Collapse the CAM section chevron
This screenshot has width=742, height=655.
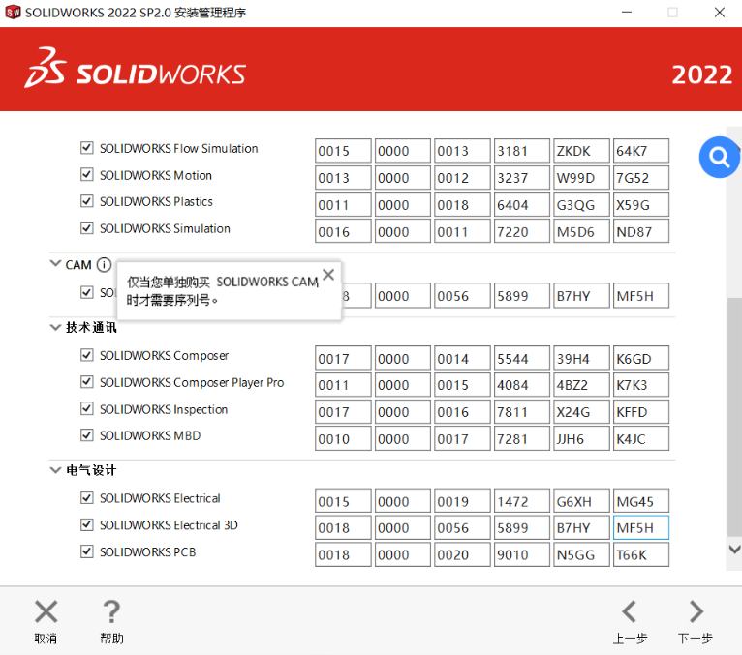point(55,263)
